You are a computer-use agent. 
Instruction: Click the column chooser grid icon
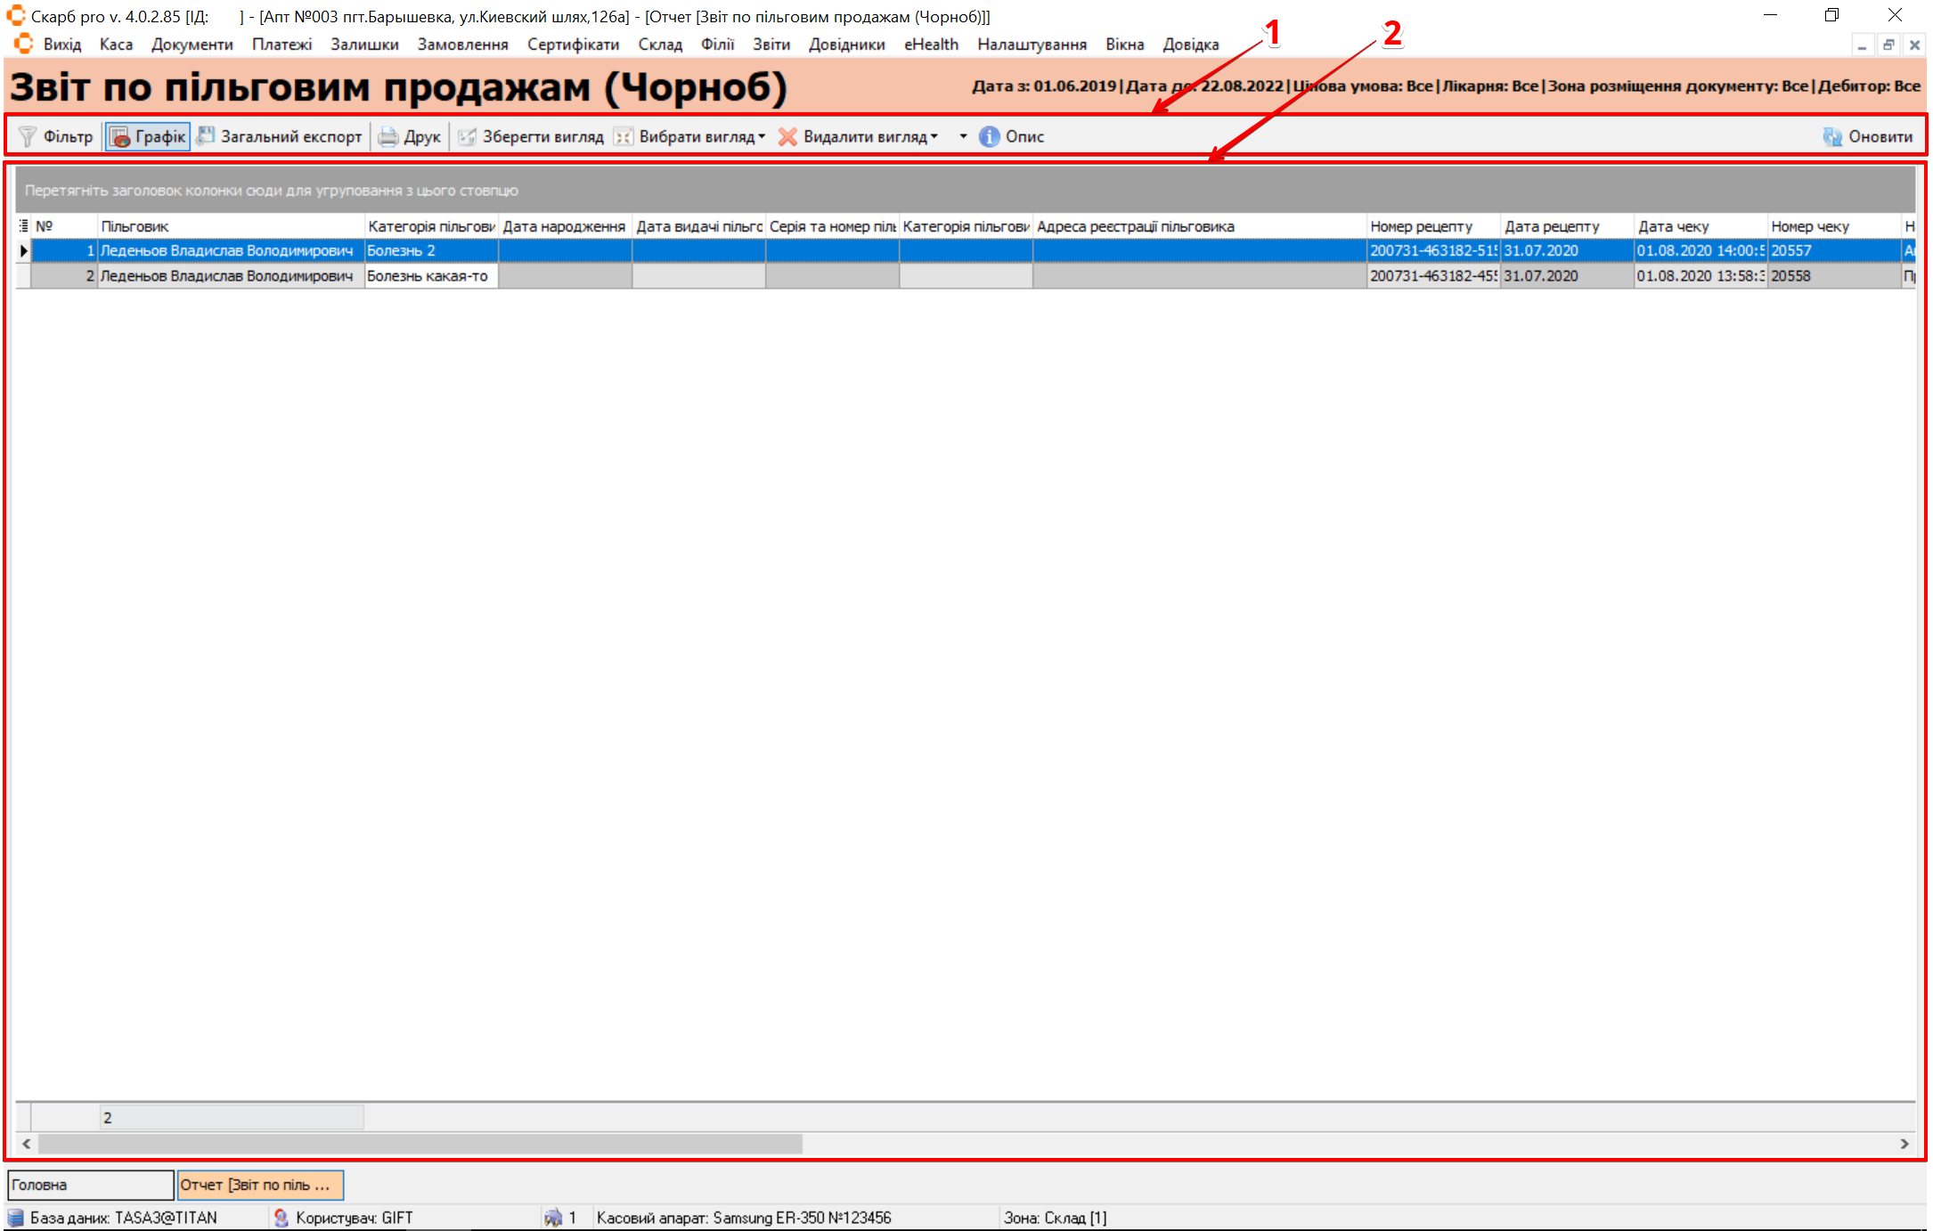(x=24, y=226)
